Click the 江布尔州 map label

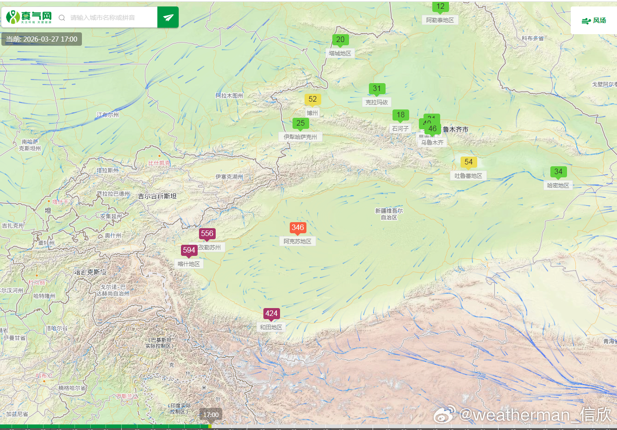click(x=108, y=115)
